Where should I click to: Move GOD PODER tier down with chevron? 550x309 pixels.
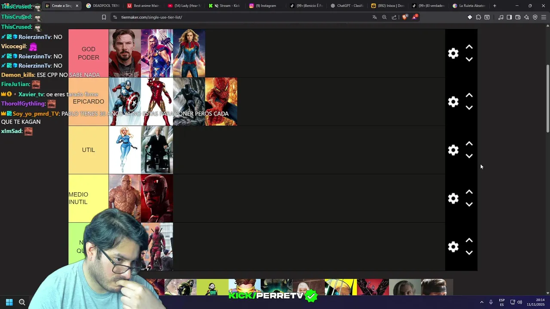coord(469,59)
